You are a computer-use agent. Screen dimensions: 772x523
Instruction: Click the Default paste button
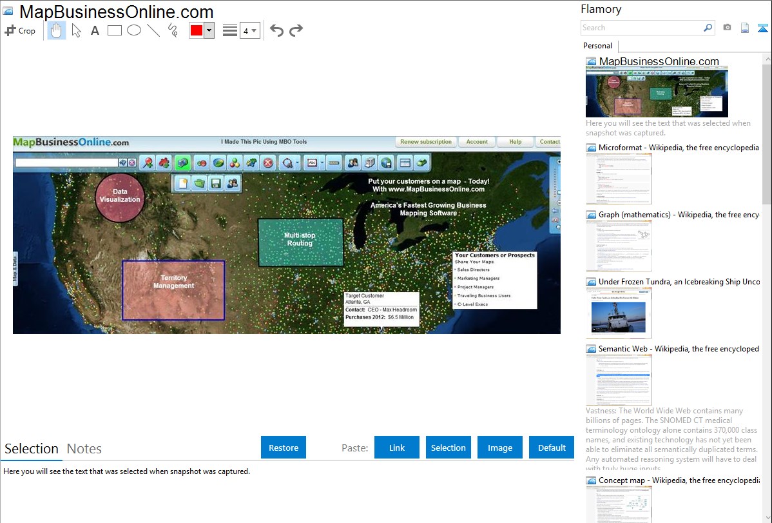coord(552,448)
